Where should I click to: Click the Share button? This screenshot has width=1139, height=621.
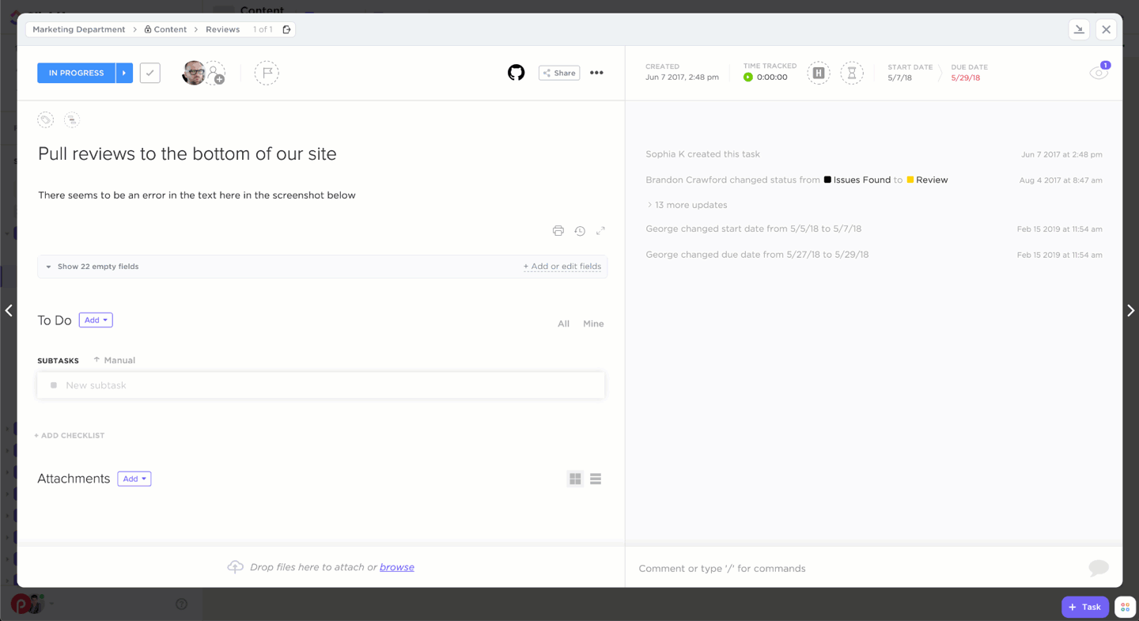pyautogui.click(x=559, y=73)
